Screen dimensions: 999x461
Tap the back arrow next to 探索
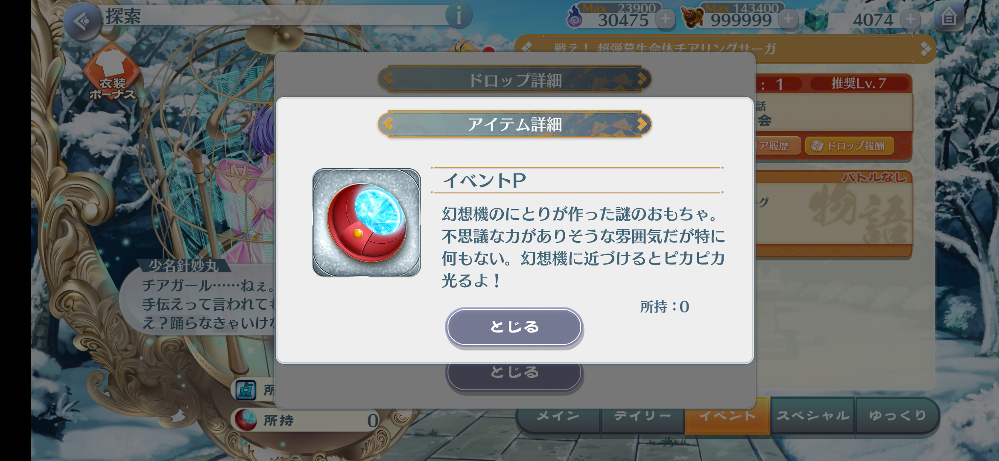[82, 21]
